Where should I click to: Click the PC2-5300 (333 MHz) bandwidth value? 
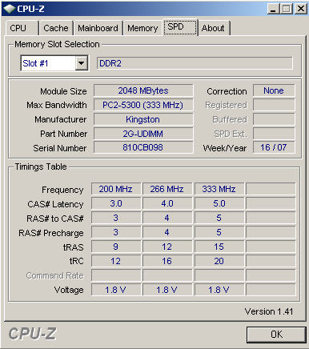(143, 105)
